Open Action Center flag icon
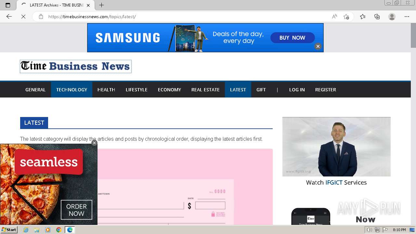This screenshot has height=234, width=416. (x=385, y=230)
